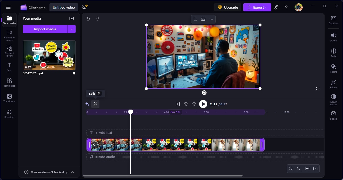The width and height of the screenshot is (343, 180).
Task: Open the Filters panel
Action: pos(334,68)
